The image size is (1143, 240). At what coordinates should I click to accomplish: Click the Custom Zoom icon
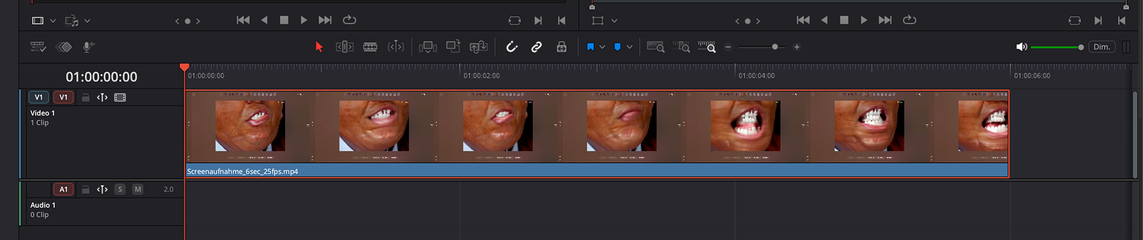[707, 47]
